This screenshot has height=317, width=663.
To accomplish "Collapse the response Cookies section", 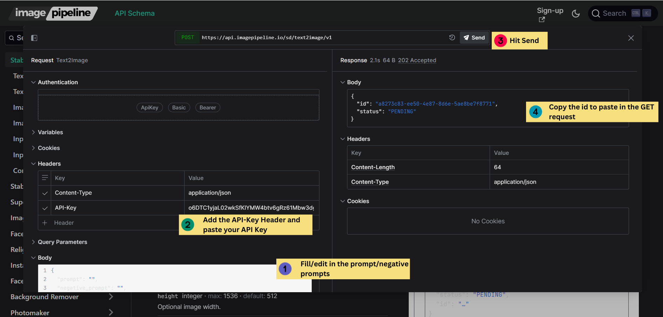I will pyautogui.click(x=355, y=201).
